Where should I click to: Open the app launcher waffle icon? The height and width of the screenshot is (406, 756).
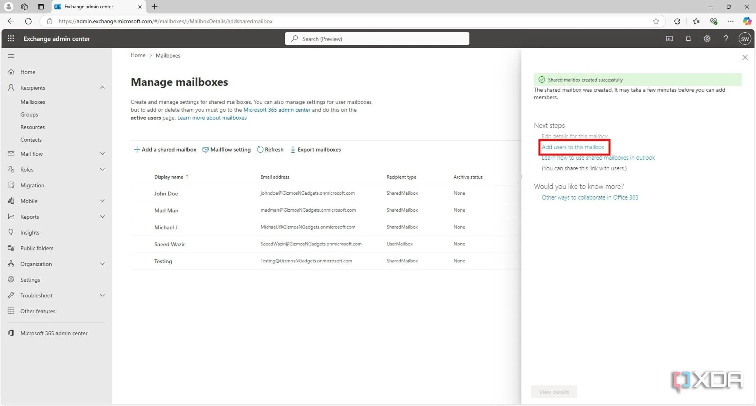coord(11,38)
